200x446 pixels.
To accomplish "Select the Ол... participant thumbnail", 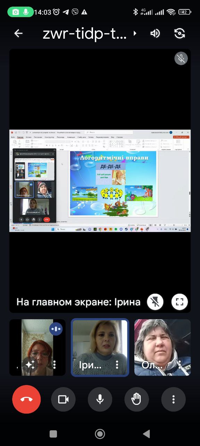I will 162,347.
